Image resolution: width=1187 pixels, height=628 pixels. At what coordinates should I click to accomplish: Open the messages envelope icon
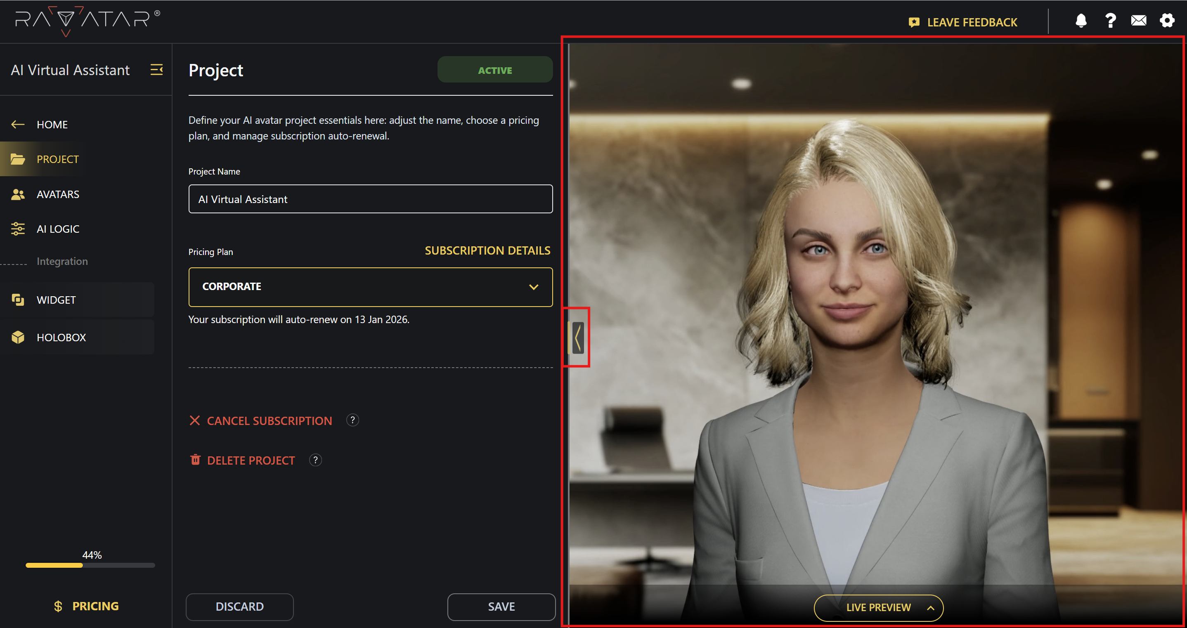point(1138,21)
